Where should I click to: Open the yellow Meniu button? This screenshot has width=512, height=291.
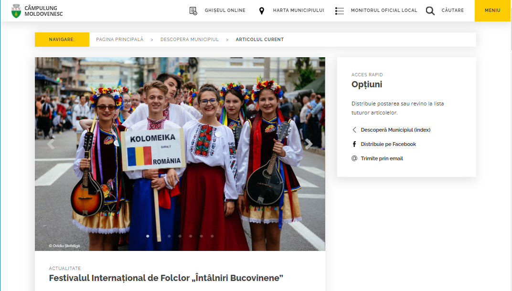pyautogui.click(x=492, y=10)
